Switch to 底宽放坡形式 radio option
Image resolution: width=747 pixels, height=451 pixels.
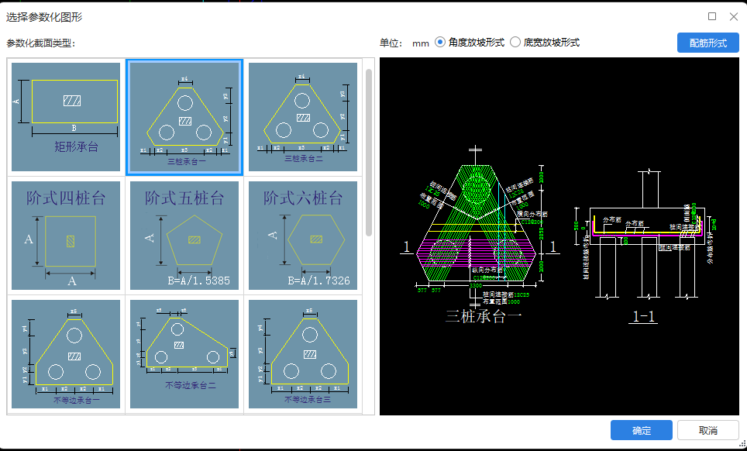pyautogui.click(x=545, y=43)
